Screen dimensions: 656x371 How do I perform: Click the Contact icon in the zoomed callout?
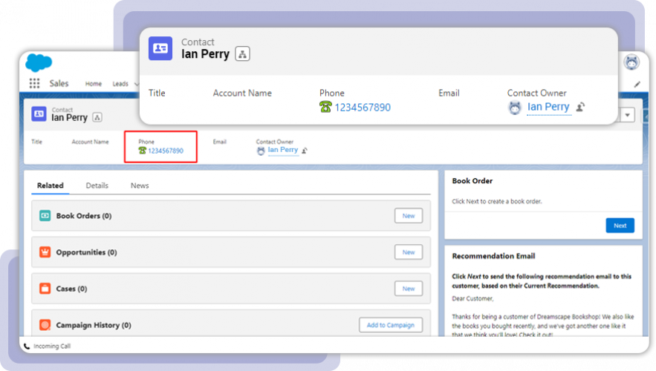[x=160, y=48]
